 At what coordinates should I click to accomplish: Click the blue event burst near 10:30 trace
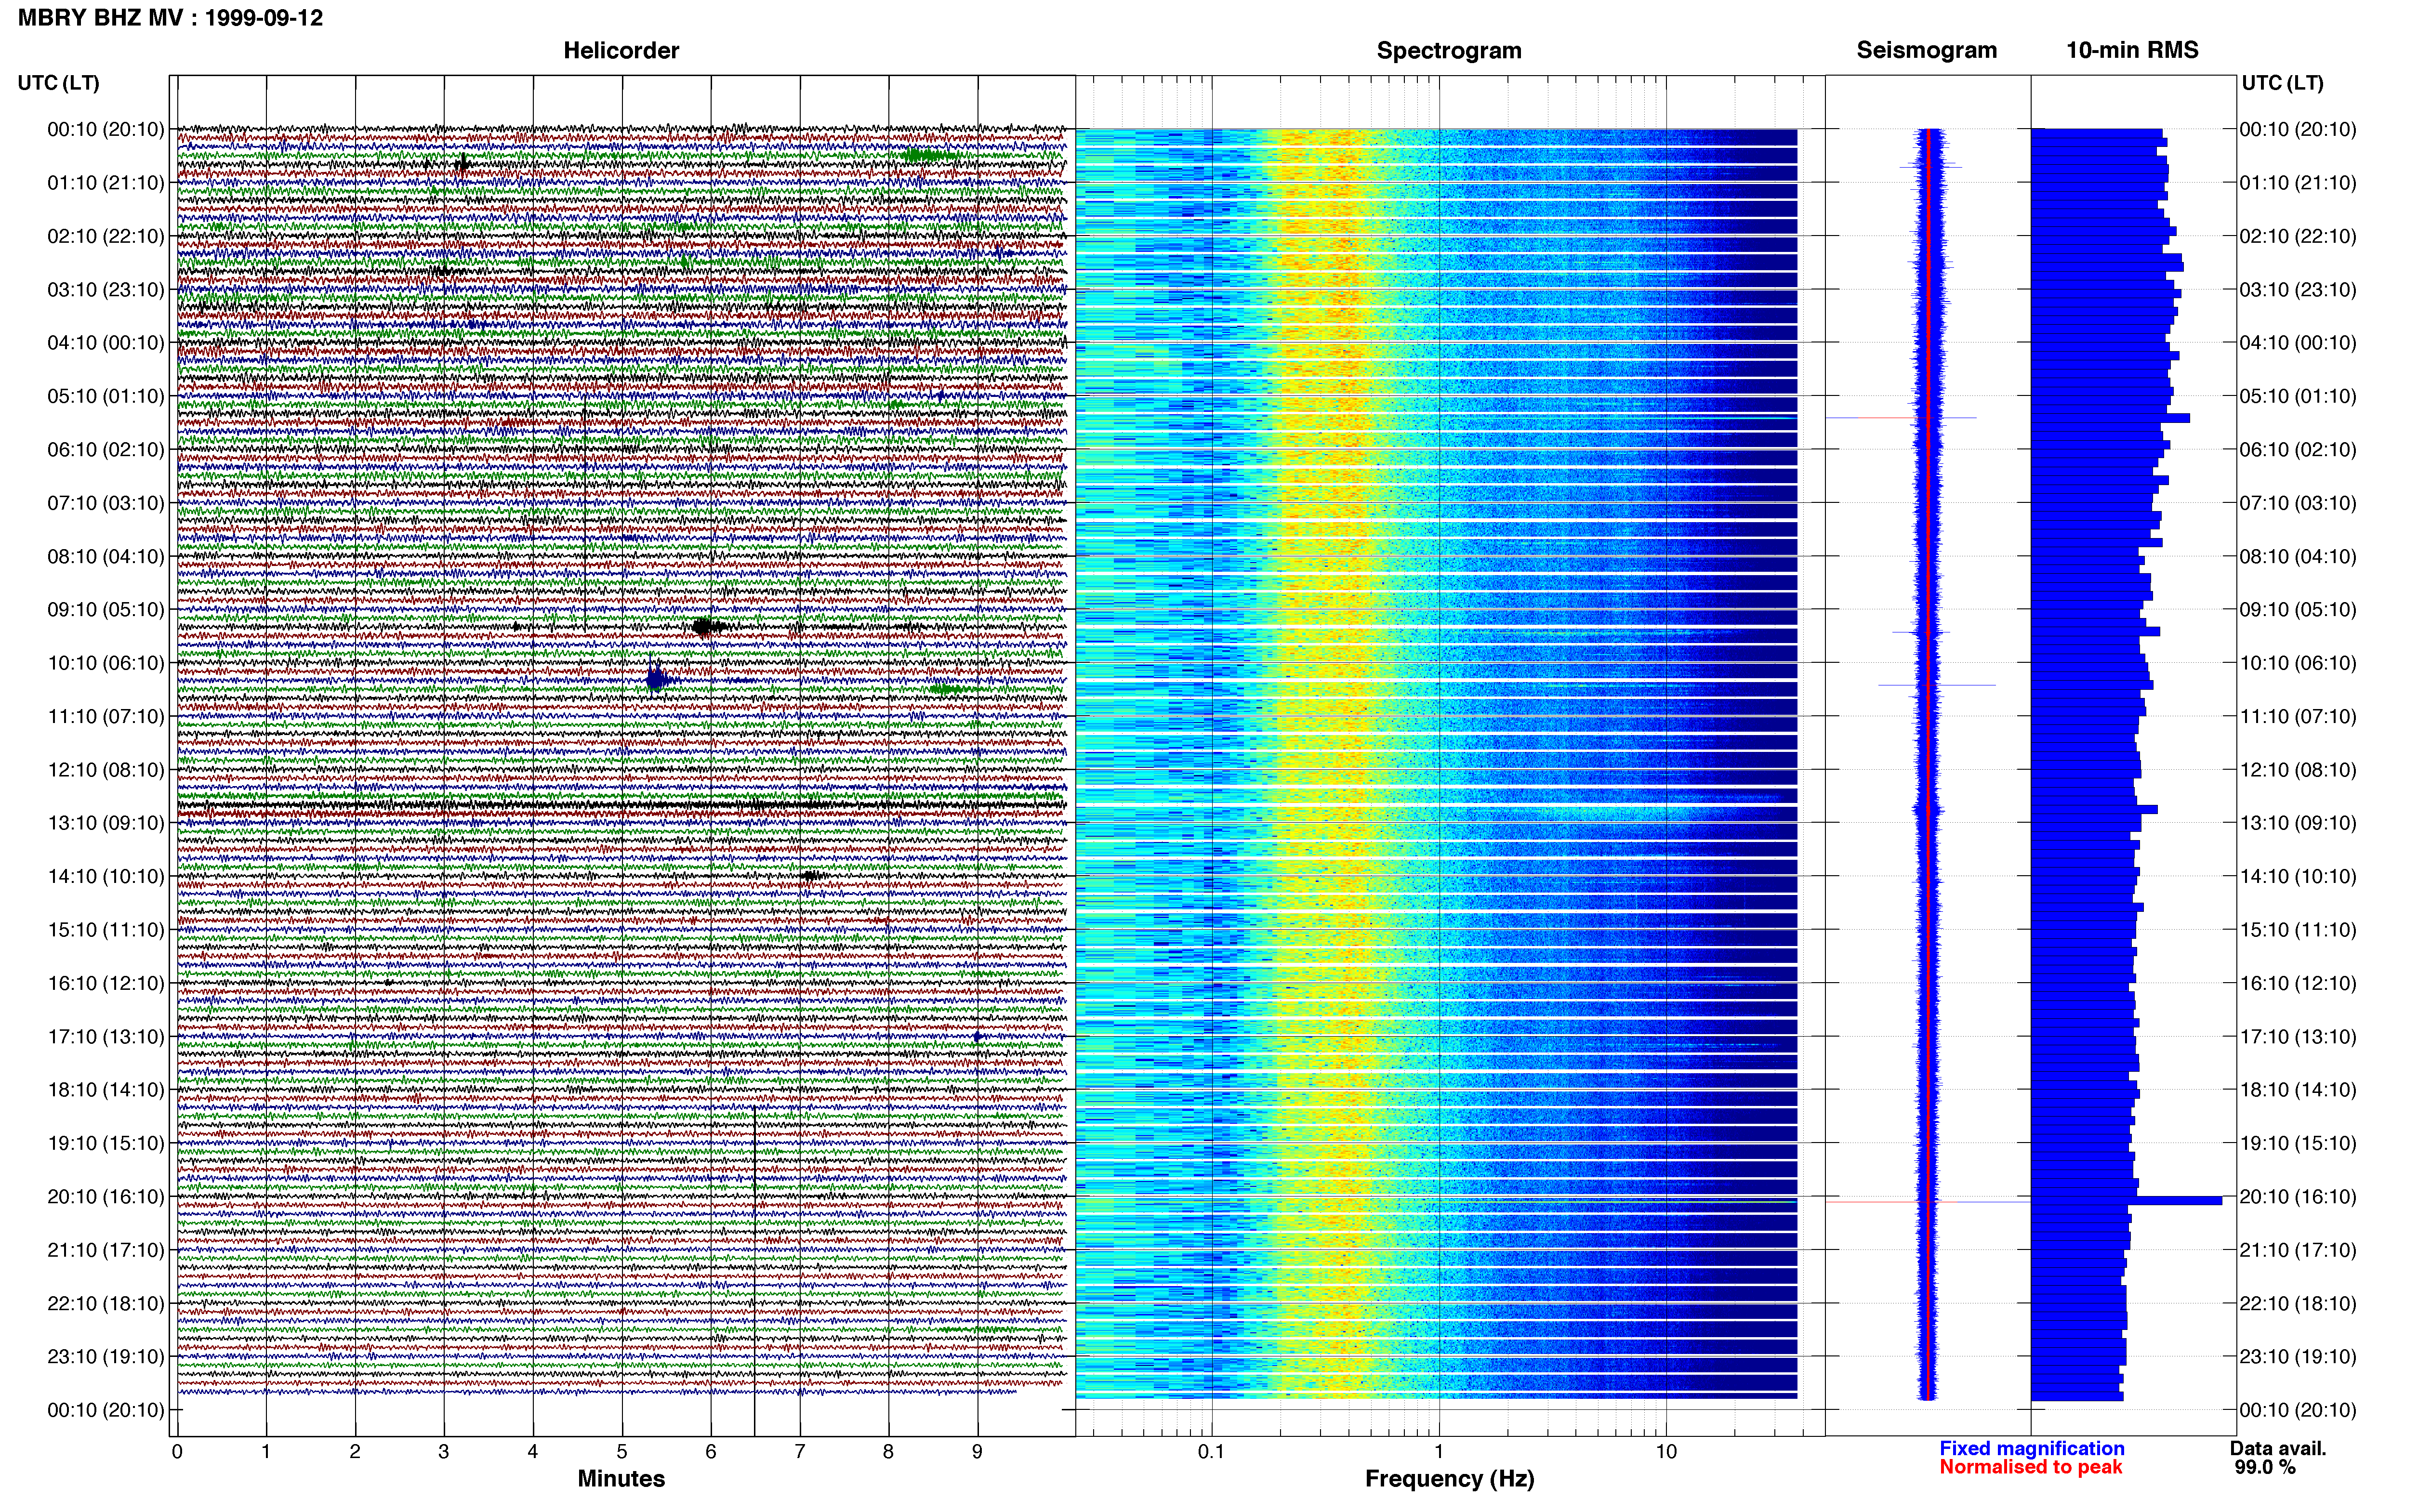[656, 680]
